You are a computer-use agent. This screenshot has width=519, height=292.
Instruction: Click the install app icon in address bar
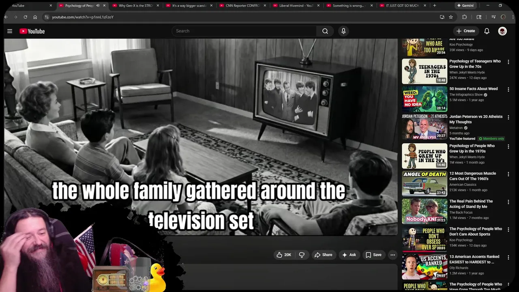coord(442,17)
